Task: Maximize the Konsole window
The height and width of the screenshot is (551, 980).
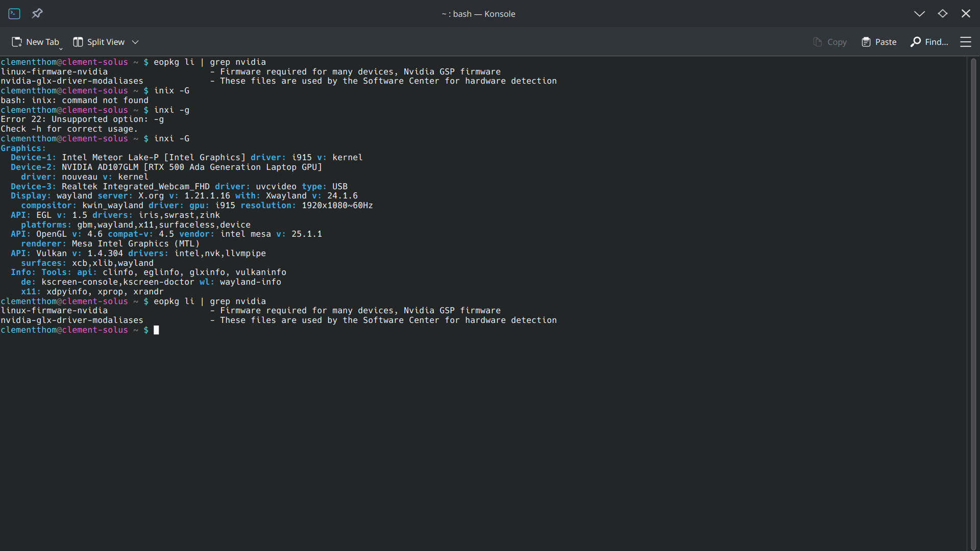Action: tap(942, 14)
